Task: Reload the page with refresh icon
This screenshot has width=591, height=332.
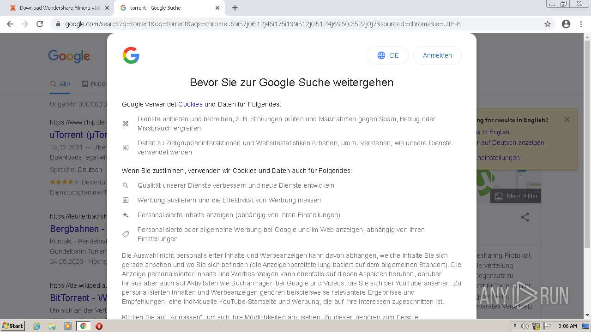Action: point(40,24)
